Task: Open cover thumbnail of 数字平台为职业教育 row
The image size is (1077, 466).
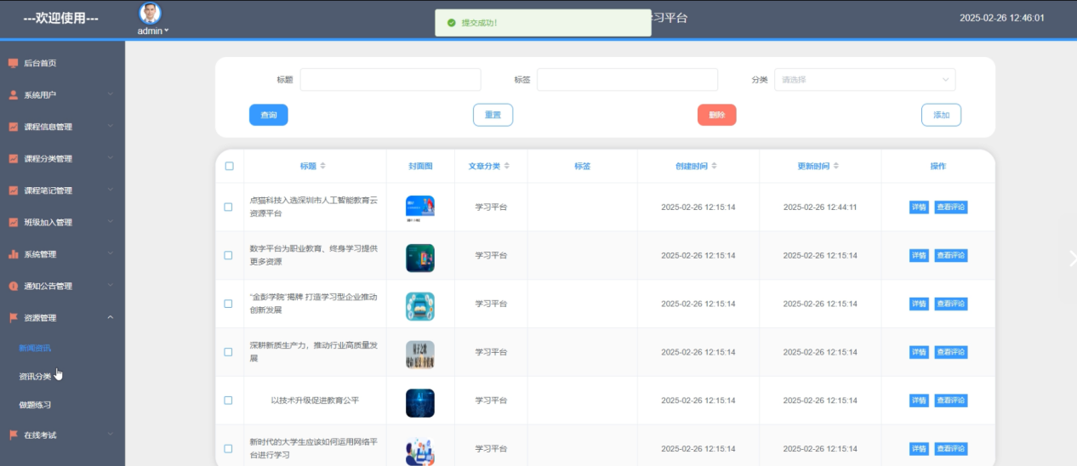Action: pos(420,258)
